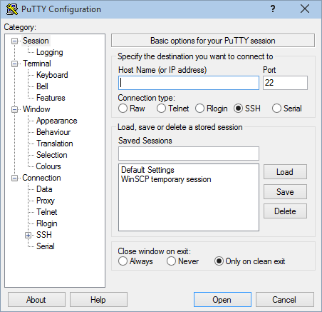The width and height of the screenshot is (322, 312).
Task: Collapse the Session tree node
Action: click(15, 41)
